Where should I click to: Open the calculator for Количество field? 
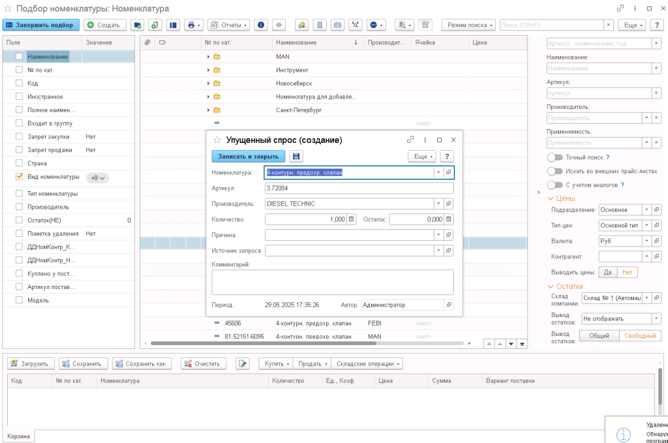[352, 219]
